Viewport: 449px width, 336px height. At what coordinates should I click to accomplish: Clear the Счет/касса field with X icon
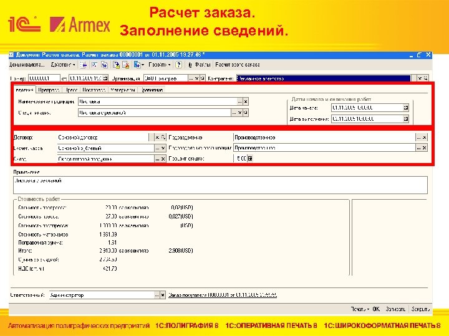163,148
